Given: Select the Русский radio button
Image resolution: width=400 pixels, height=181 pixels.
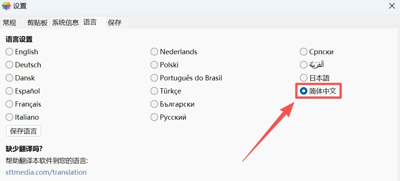Looking at the screenshot, I should 154,117.
